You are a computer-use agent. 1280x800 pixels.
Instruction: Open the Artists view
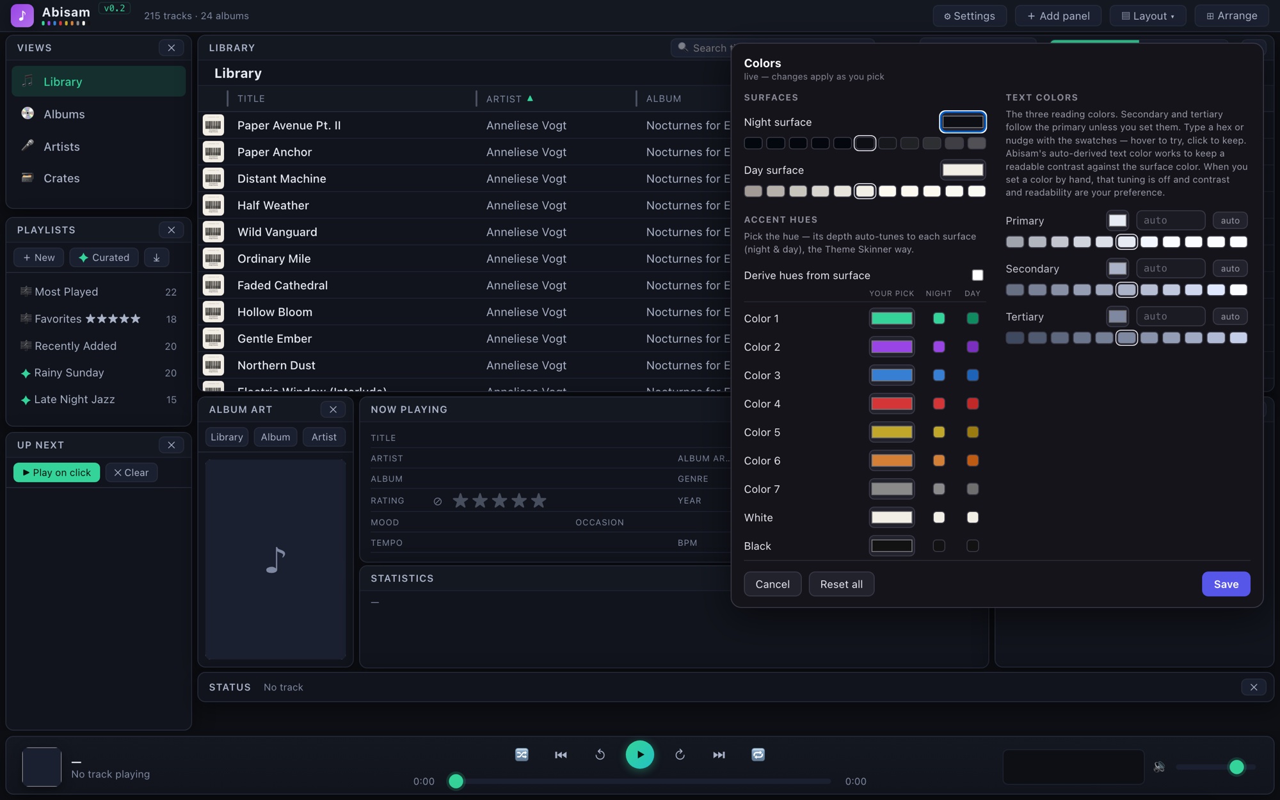click(x=99, y=147)
